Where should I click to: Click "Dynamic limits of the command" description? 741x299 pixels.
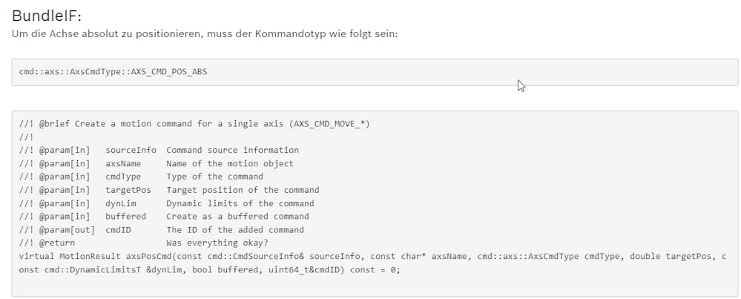tap(240, 203)
